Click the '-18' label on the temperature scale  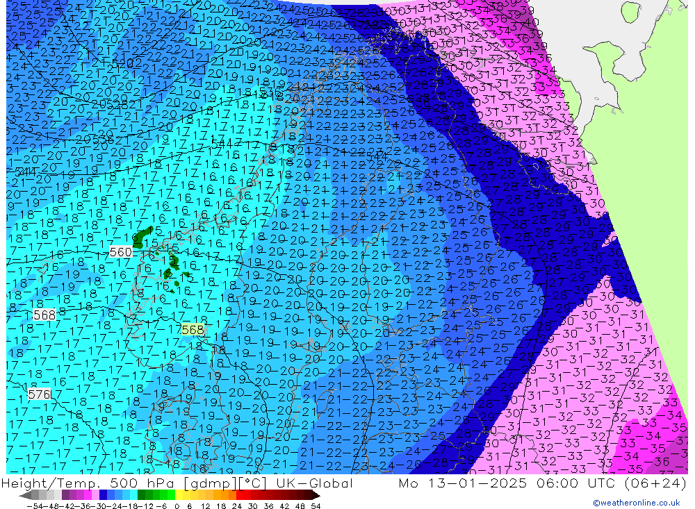tap(130, 506)
